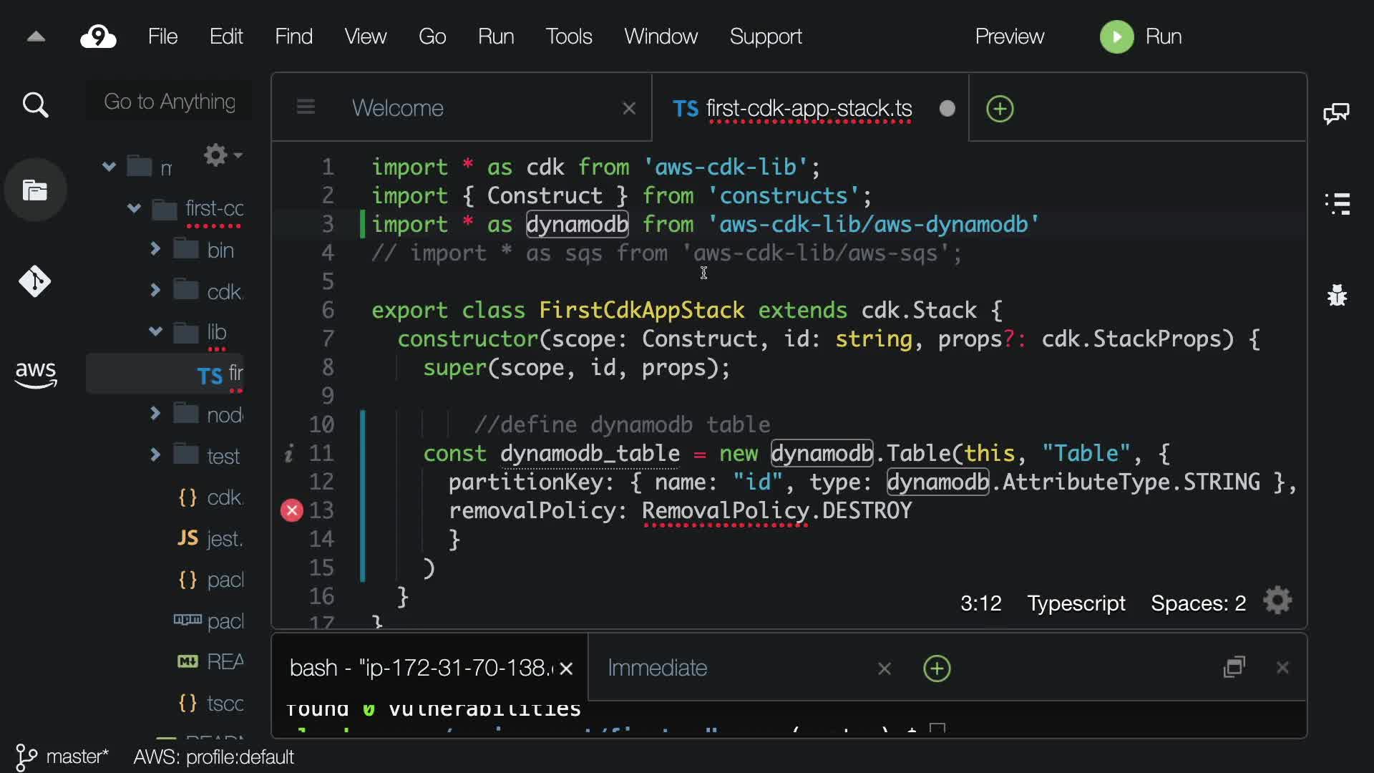
Task: Expand the bin folder
Action: tap(155, 249)
